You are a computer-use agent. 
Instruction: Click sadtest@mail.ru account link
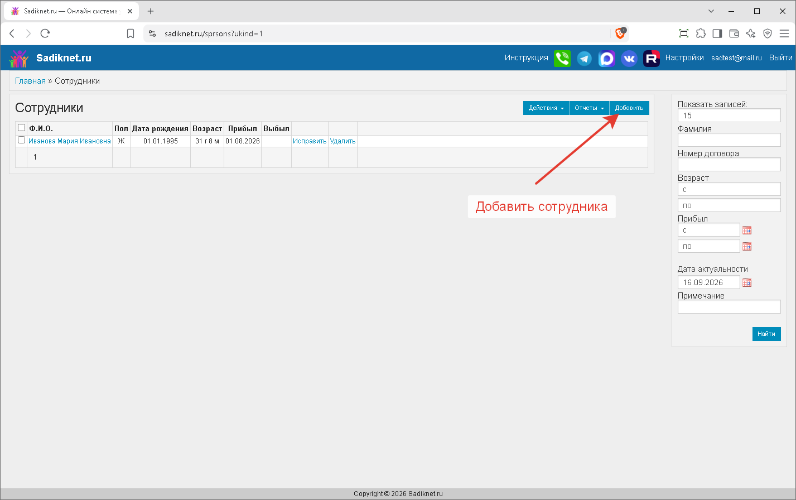736,58
